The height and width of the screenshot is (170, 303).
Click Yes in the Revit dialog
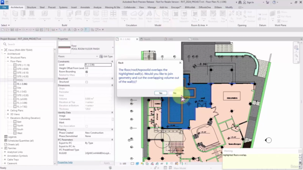coord(160,93)
